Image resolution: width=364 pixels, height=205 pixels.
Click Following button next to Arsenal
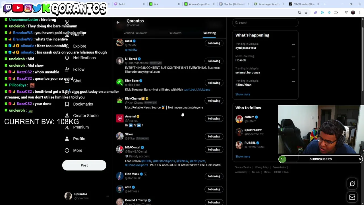(214, 118)
